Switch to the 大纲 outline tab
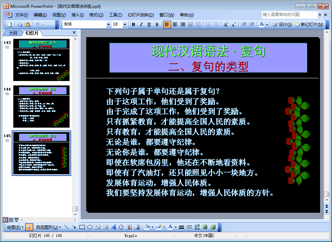The image size is (332, 242). coord(13,33)
